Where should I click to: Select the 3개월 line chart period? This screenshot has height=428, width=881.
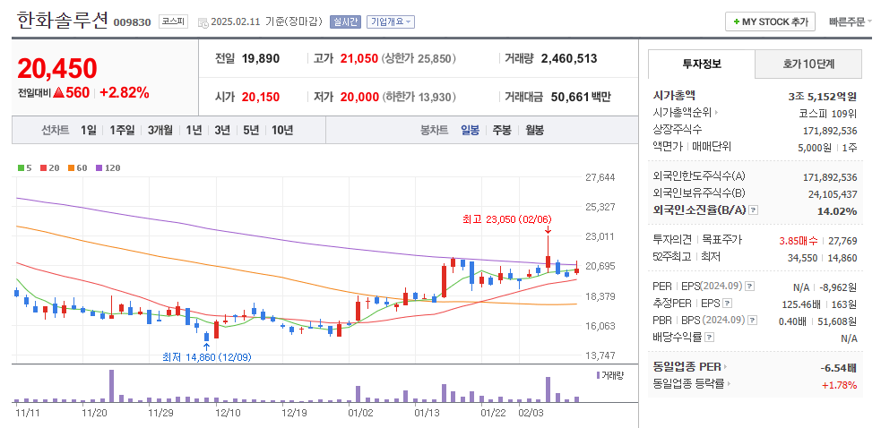(x=160, y=131)
